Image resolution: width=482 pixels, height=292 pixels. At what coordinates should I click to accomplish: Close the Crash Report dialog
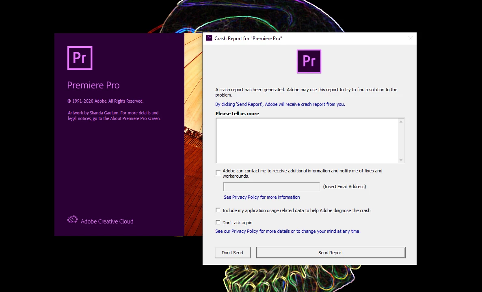click(x=411, y=38)
